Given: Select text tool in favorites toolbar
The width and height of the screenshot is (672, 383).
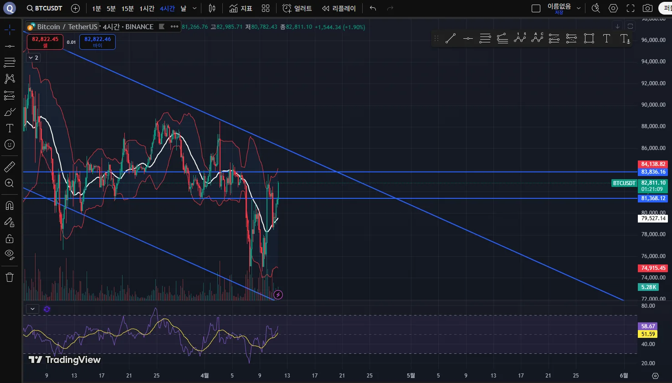Looking at the screenshot, I should [606, 39].
